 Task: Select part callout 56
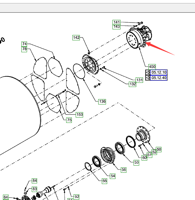[x=123, y=170]
